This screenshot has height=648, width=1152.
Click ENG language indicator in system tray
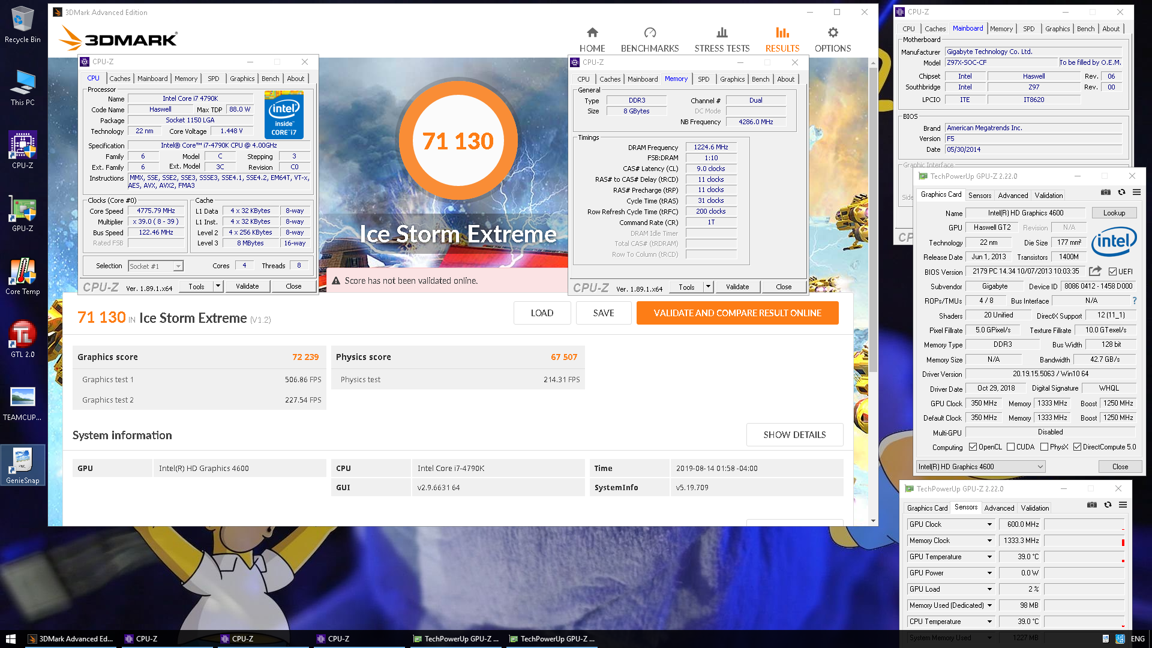click(x=1138, y=638)
